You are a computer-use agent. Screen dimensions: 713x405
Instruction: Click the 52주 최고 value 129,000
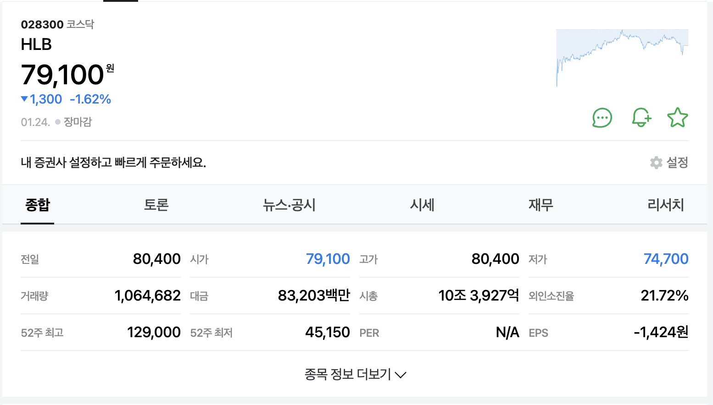click(154, 332)
